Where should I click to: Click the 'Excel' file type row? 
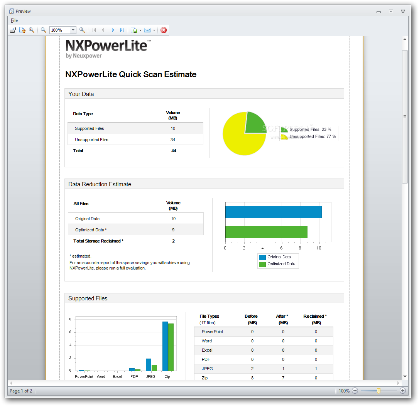click(264, 350)
